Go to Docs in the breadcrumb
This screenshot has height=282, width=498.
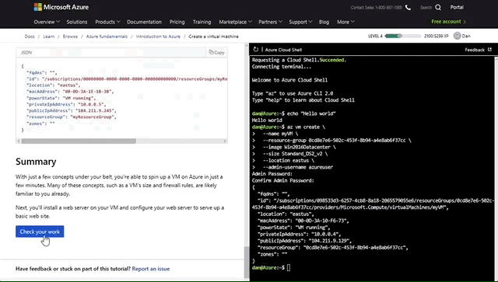tap(30, 37)
